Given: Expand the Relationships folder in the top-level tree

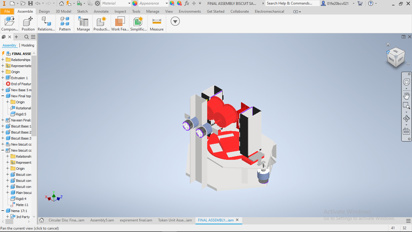Looking at the screenshot, I should coord(3,60).
